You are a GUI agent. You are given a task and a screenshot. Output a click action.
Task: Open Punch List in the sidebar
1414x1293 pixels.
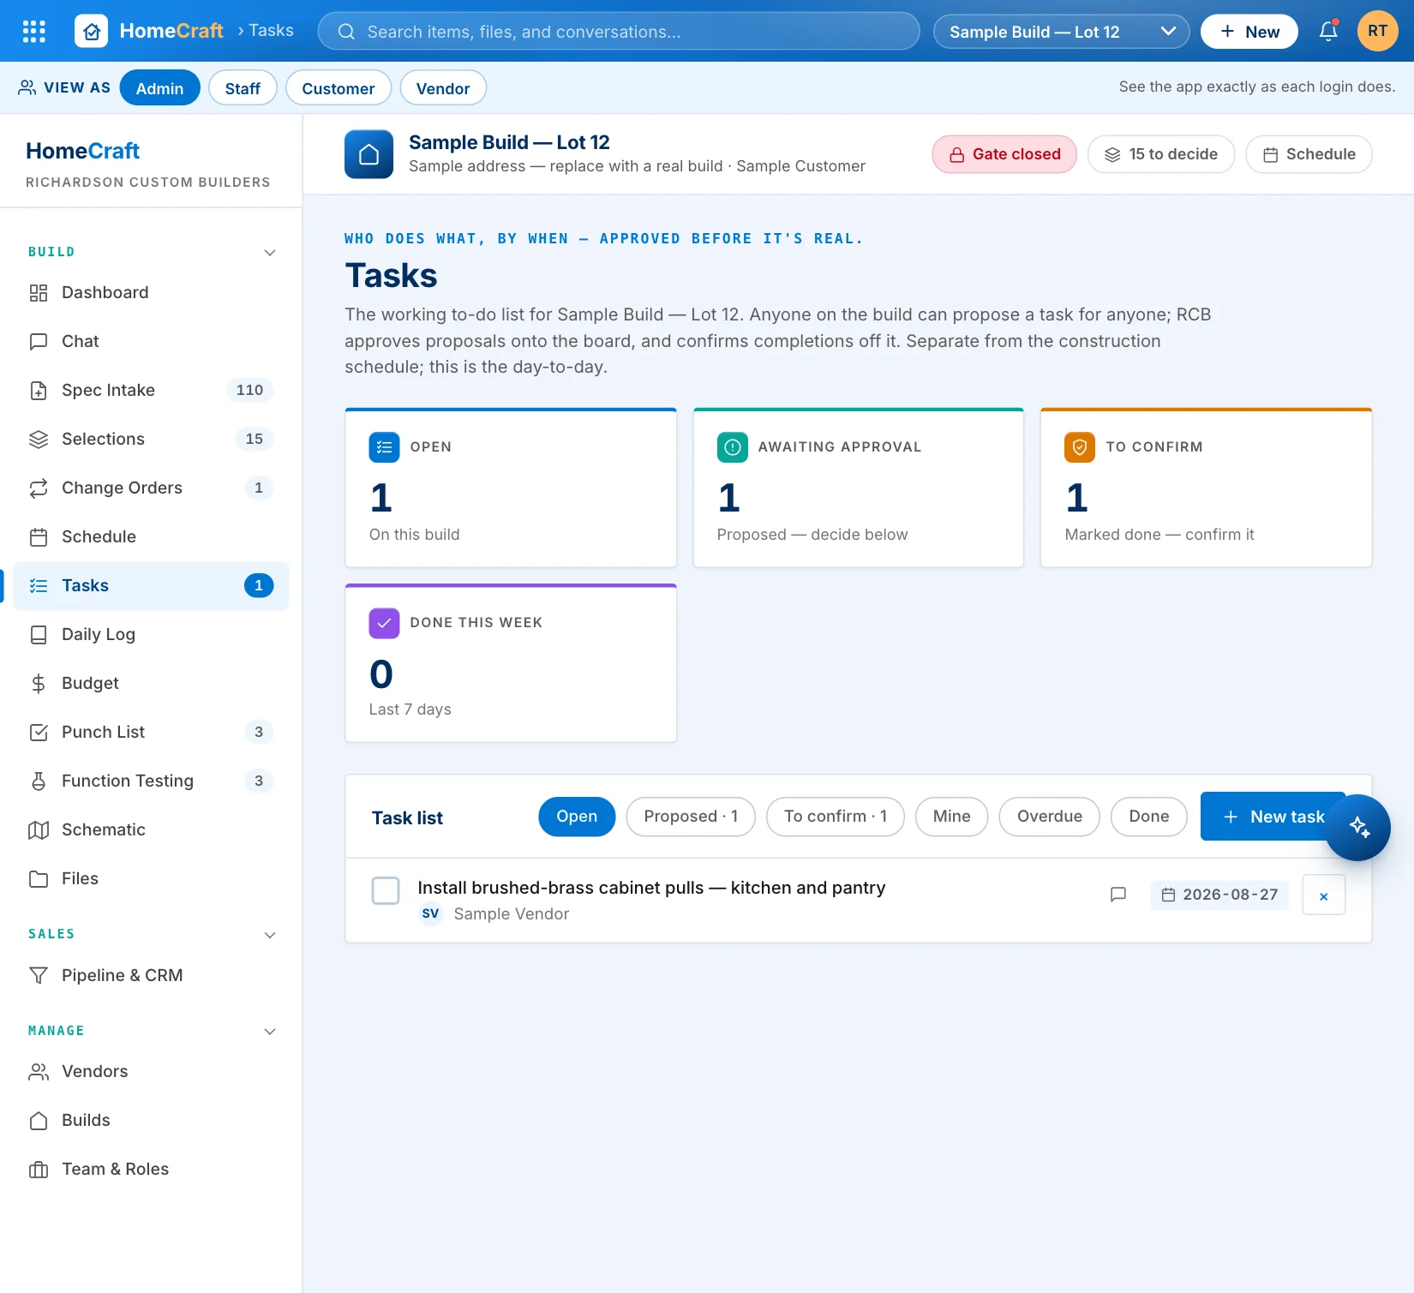[151, 733]
